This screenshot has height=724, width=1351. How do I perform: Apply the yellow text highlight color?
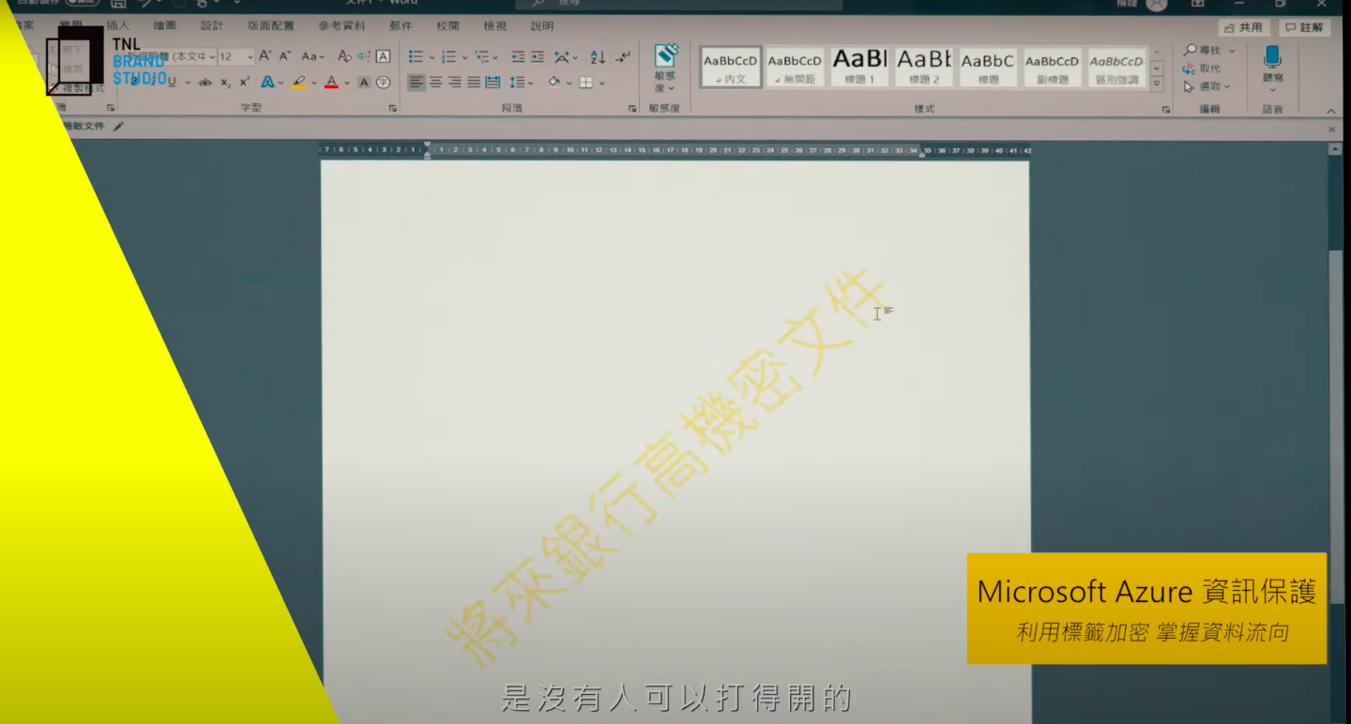pyautogui.click(x=299, y=83)
